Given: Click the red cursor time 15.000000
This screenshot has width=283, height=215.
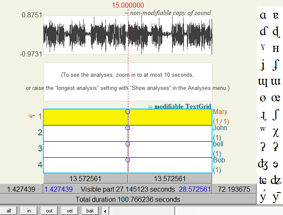Looking at the screenshot, I should point(128,5).
